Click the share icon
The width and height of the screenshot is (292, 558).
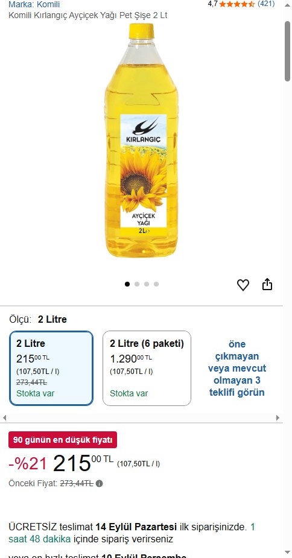click(x=267, y=284)
